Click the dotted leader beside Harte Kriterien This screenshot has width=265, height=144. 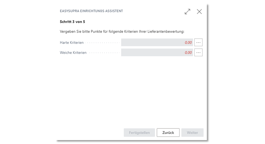click(x=102, y=43)
